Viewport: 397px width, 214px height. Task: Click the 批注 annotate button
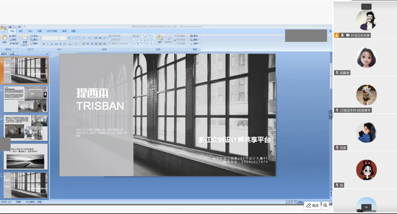(x=312, y=206)
